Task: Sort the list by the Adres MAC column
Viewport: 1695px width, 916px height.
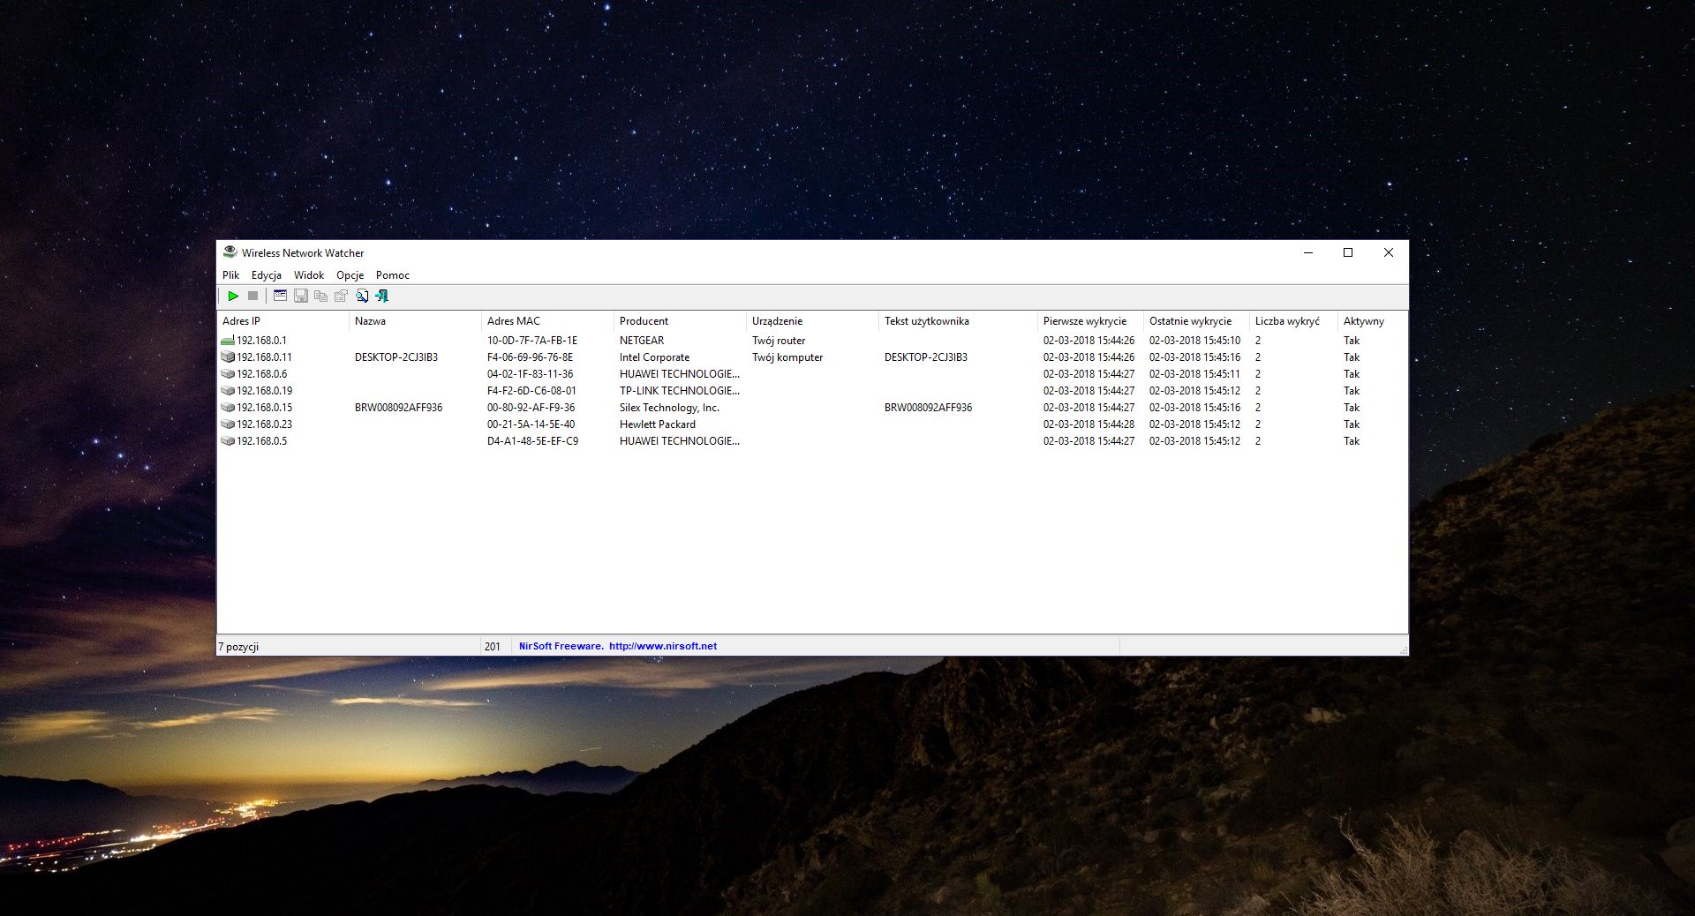Action: (x=516, y=321)
